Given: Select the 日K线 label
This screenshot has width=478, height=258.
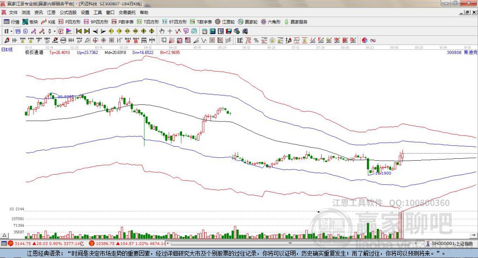Looking at the screenshot, I should 7,49.
